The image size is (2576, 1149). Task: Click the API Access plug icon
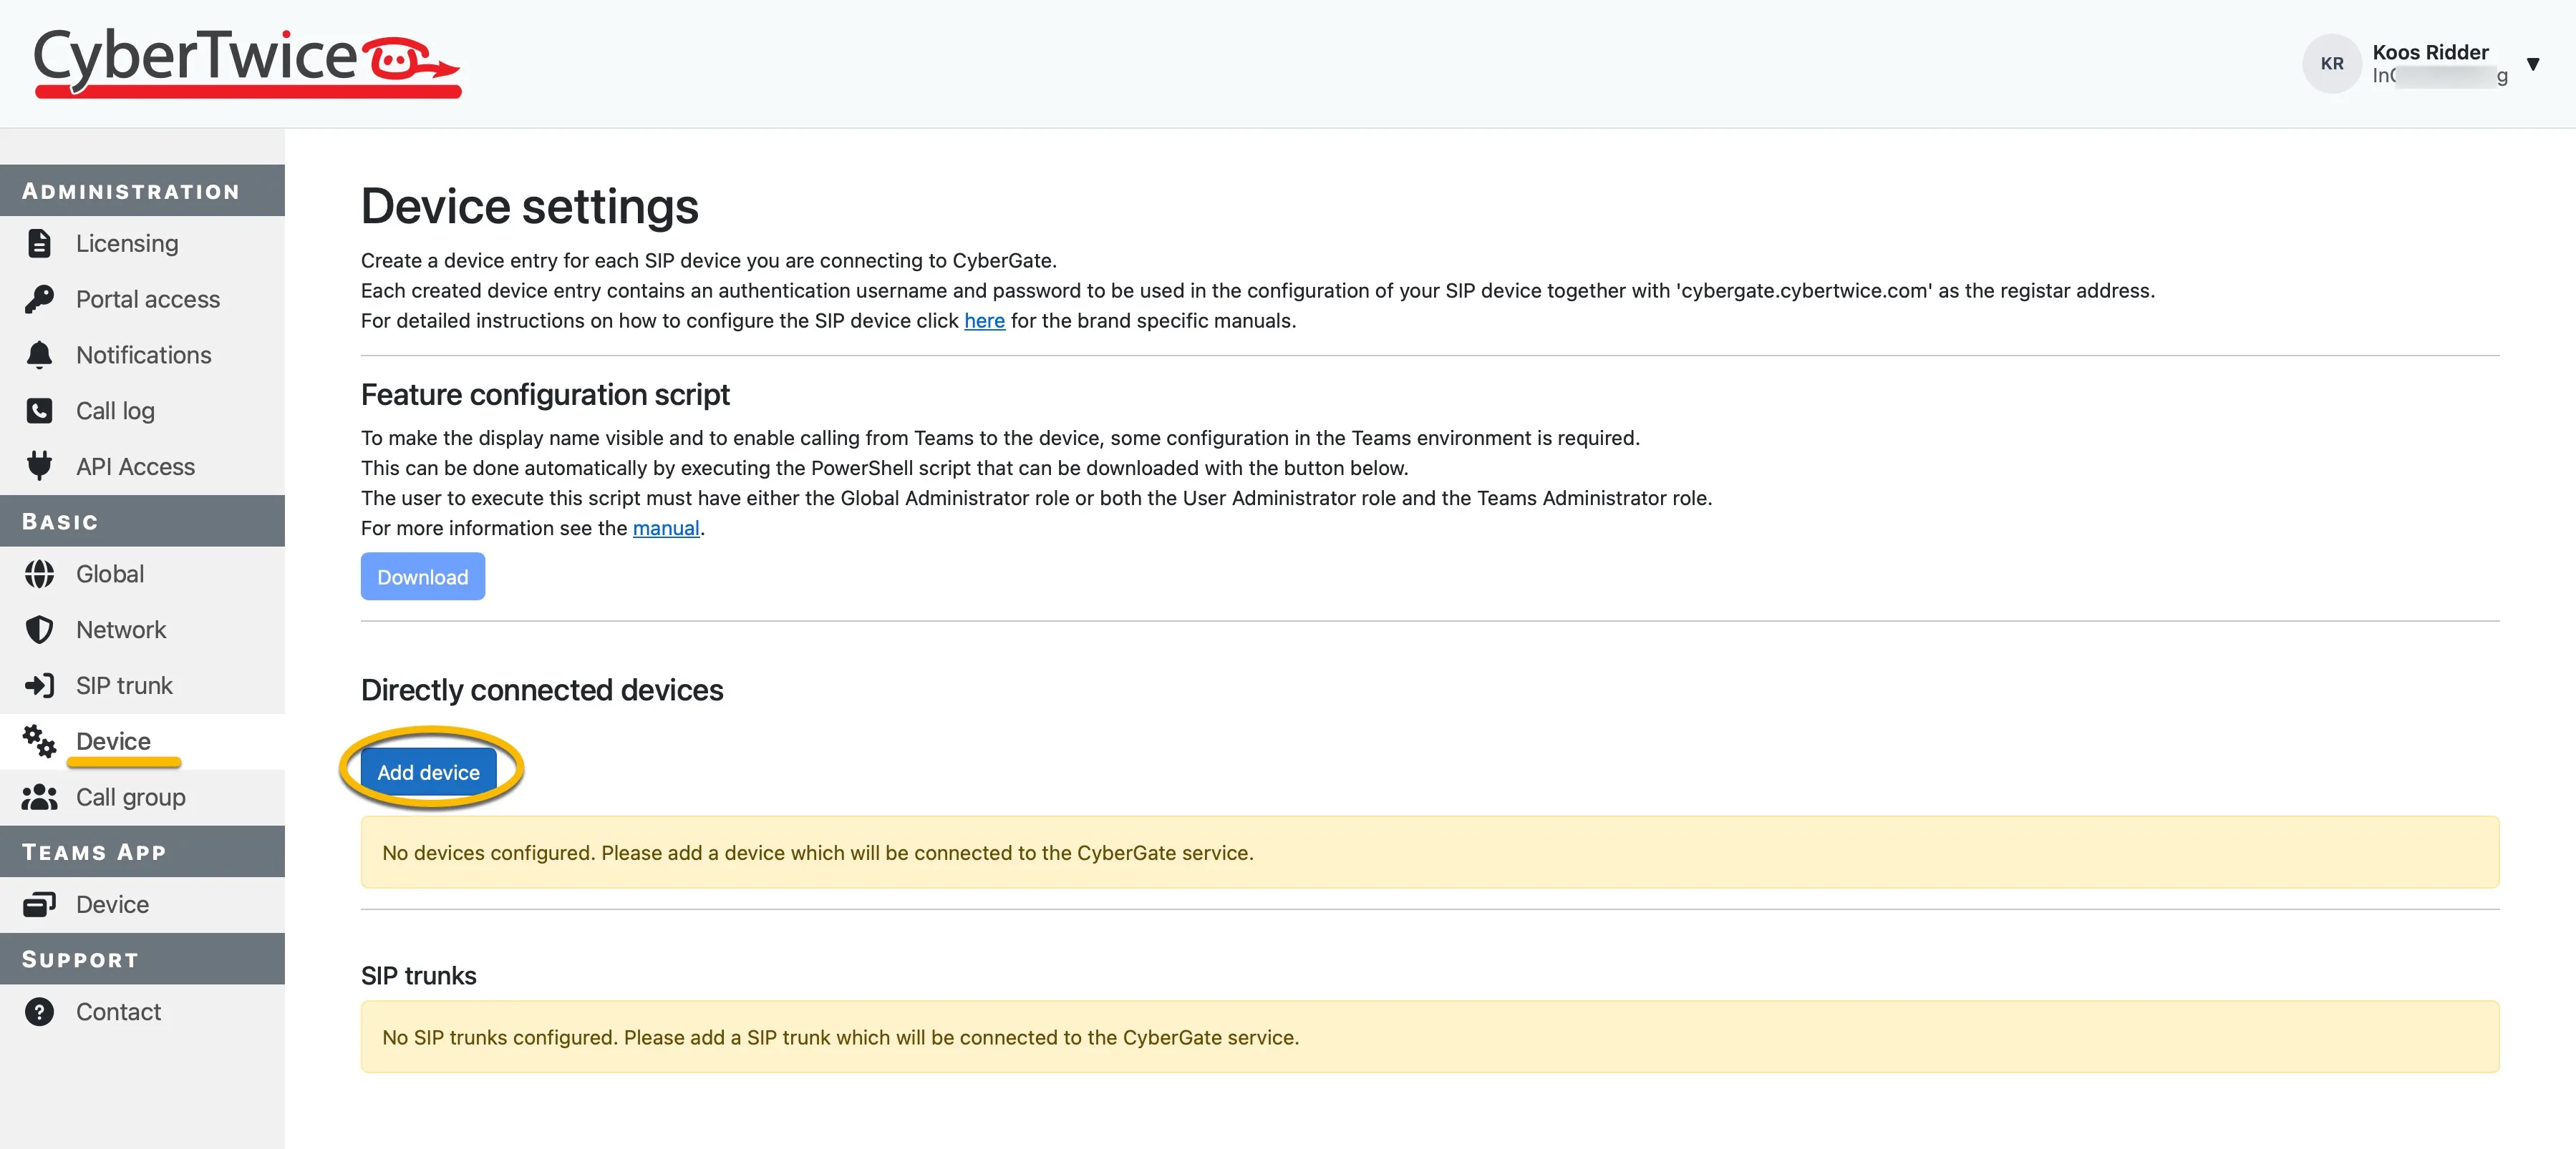pyautogui.click(x=39, y=466)
